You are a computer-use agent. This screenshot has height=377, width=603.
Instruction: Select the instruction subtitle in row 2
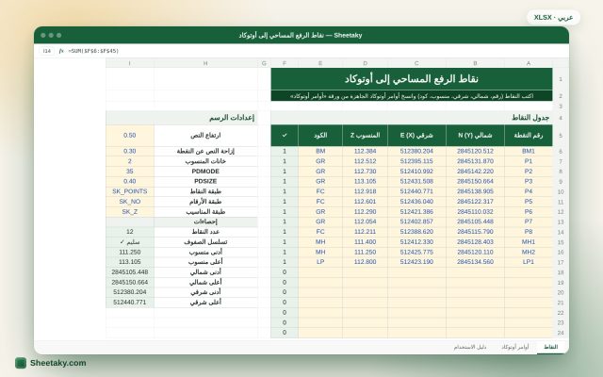point(412,96)
